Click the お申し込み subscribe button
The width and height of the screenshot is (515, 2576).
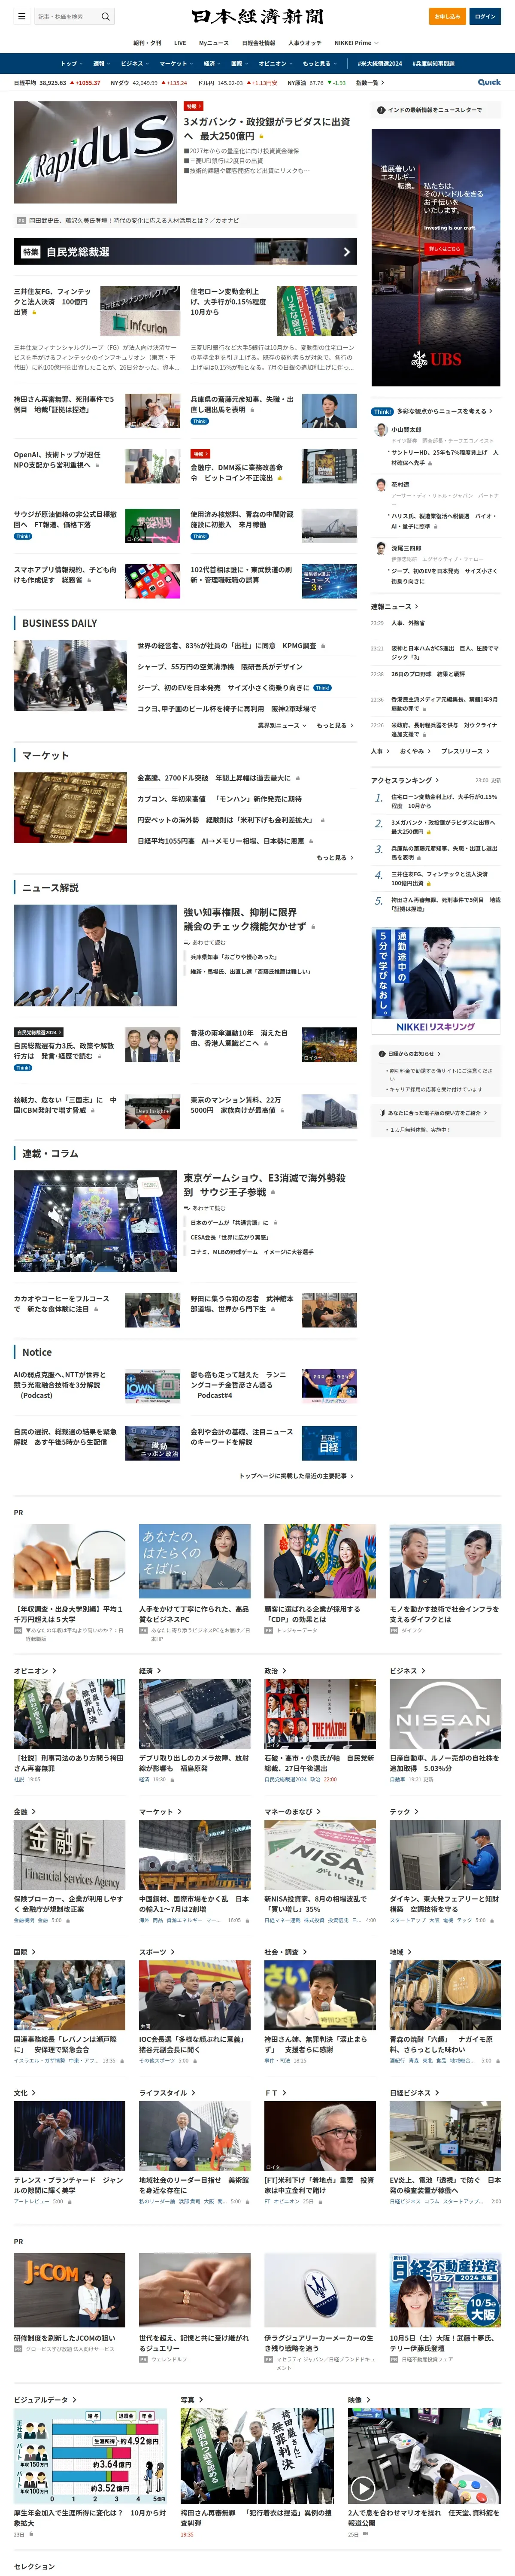coord(447,16)
